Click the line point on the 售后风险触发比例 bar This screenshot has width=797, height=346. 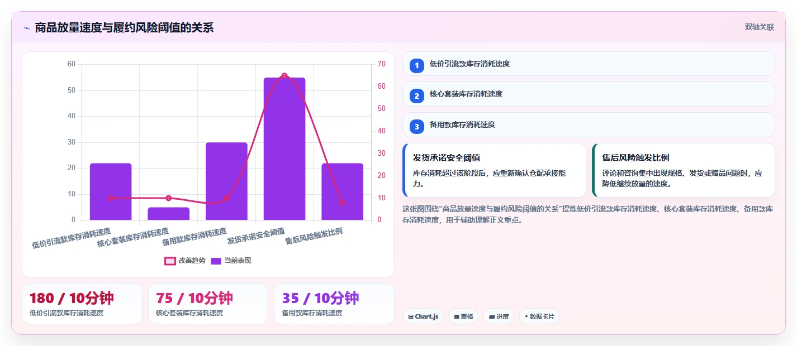342,203
